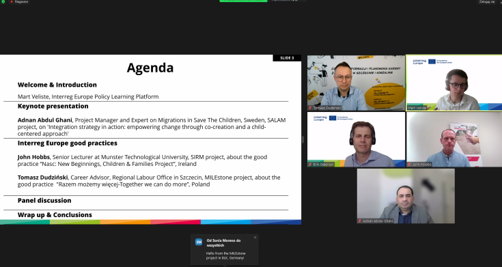Click muted mic icon beside John Hobbs

point(409,165)
